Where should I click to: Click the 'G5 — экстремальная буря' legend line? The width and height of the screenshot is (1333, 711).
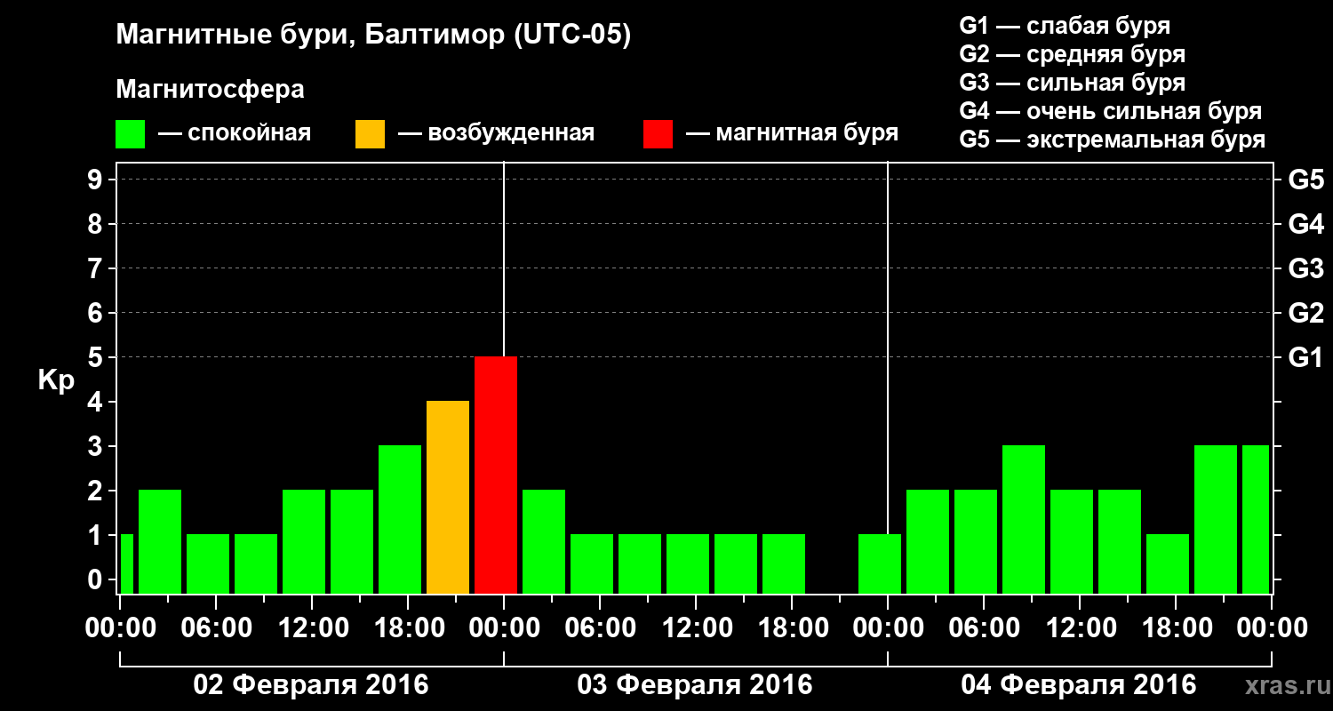pyautogui.click(x=1113, y=140)
